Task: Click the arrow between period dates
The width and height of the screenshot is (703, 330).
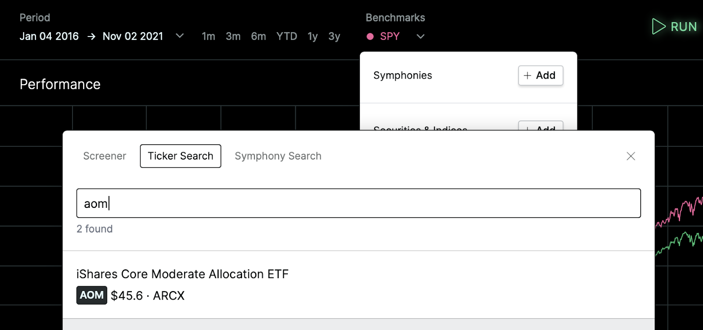Action: click(91, 36)
